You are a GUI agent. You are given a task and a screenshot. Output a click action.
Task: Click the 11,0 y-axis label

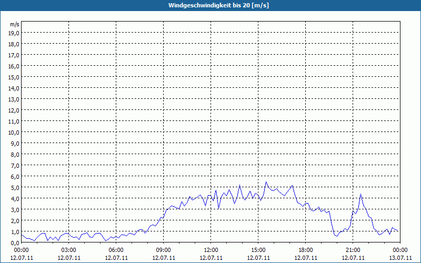point(14,122)
